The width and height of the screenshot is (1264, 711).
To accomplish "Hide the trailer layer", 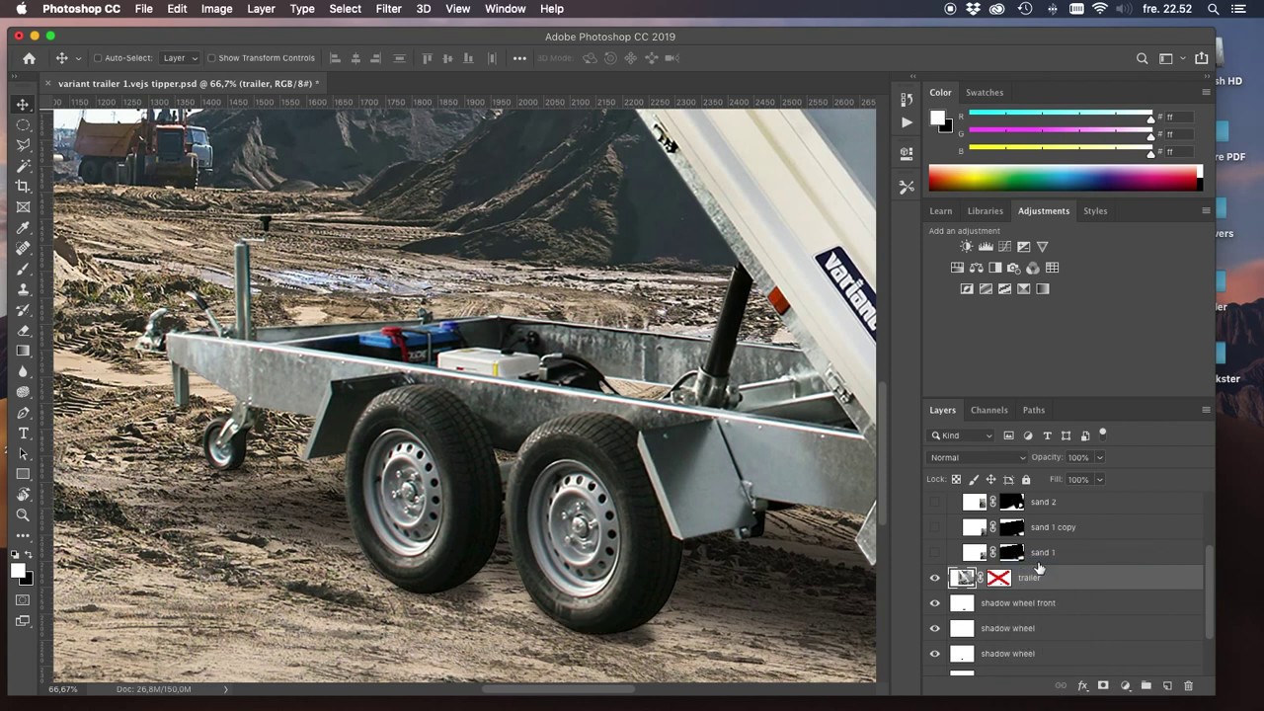I will pos(935,578).
